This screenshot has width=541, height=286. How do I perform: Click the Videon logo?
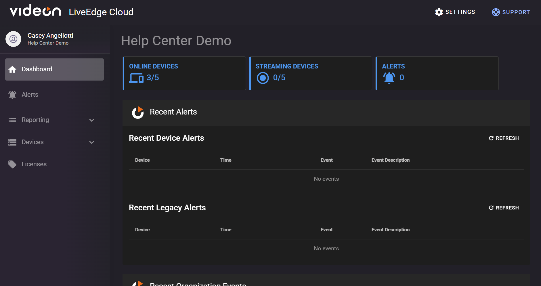point(35,11)
